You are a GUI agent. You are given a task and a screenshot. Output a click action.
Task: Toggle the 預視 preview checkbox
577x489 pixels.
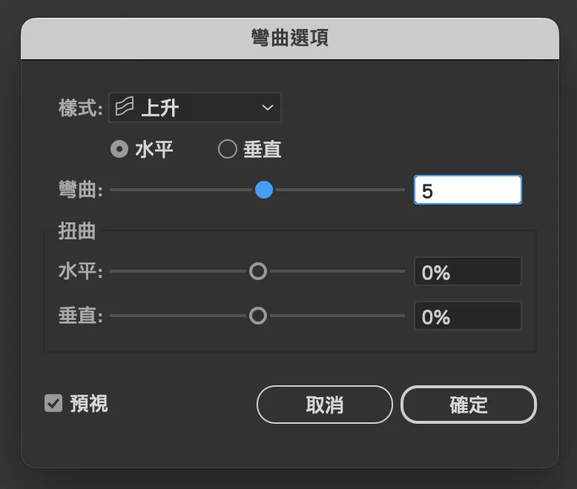(x=53, y=403)
